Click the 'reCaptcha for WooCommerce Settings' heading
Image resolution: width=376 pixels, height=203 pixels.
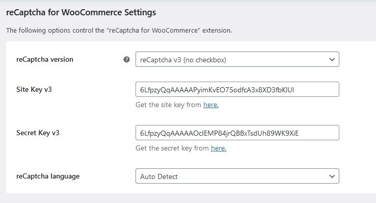pyautogui.click(x=81, y=12)
